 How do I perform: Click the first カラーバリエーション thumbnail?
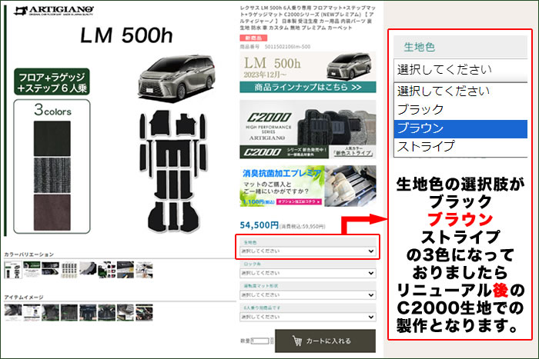pyautogui.click(x=13, y=269)
